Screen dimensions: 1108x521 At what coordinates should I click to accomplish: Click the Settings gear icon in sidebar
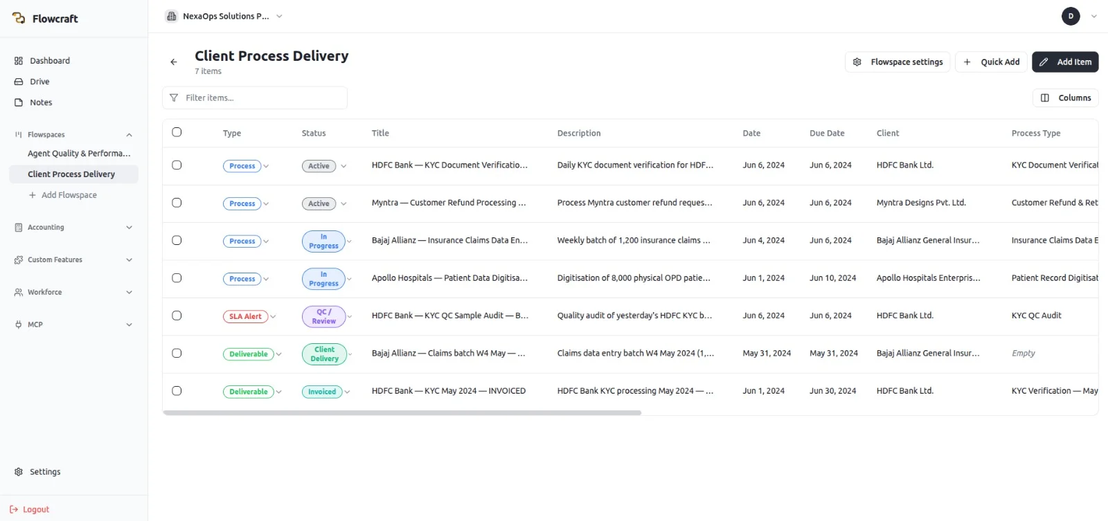tap(19, 472)
